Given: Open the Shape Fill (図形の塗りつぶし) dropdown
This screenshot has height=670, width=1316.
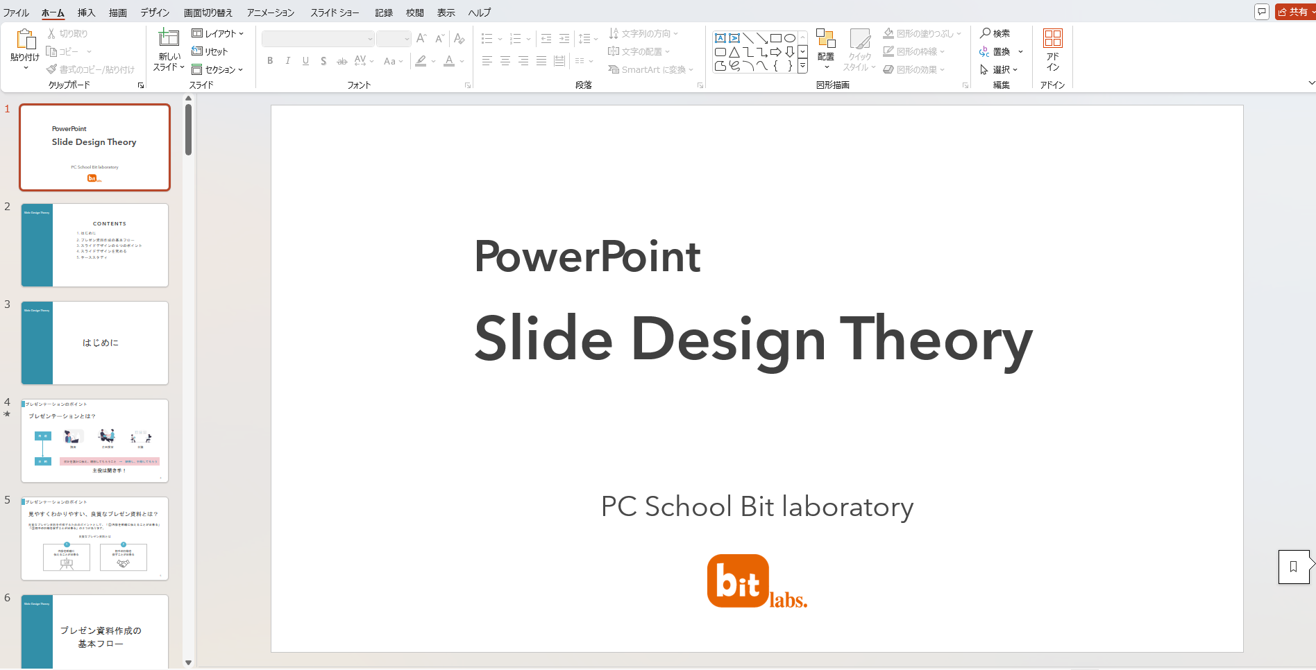Looking at the screenshot, I should tap(922, 33).
